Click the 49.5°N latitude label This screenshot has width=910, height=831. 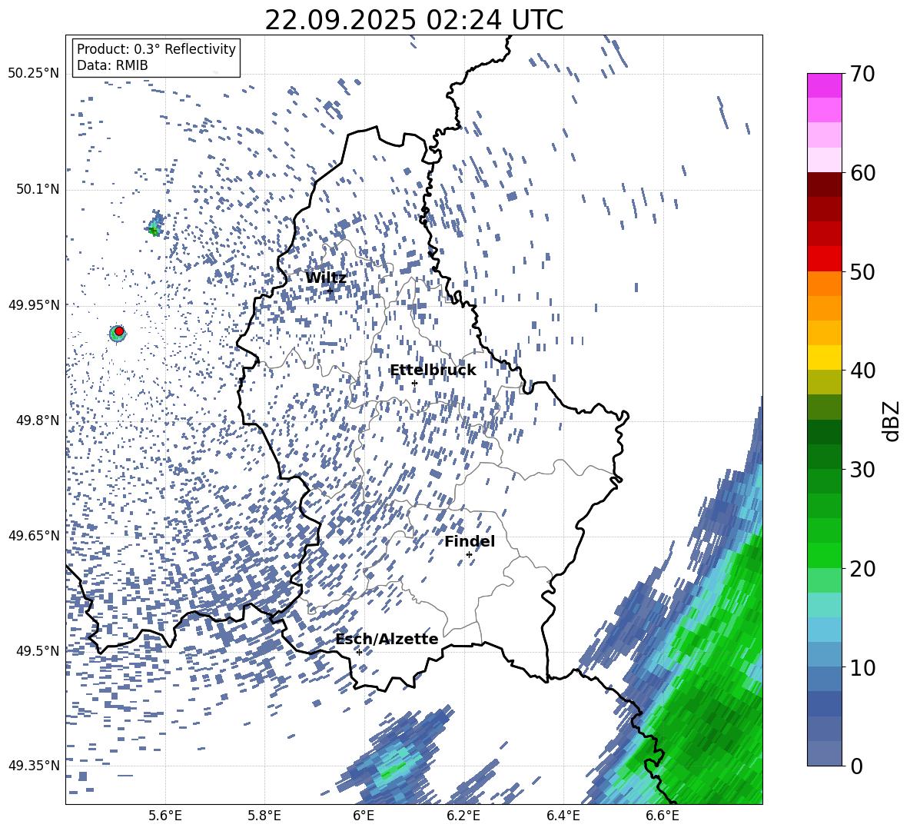[x=38, y=650]
